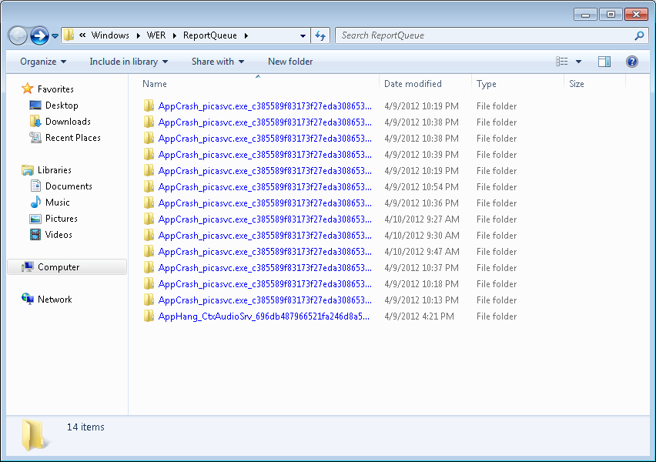Screen dimensions: 656x462
Task: Open the recent pages dropdown arrow
Action: pyautogui.click(x=55, y=36)
